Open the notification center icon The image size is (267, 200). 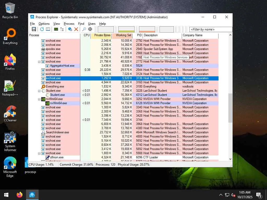pos(259,195)
